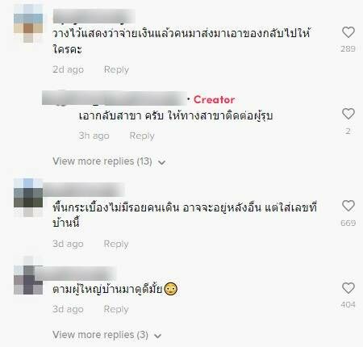Like the Creator's reply comment
Viewport: 363px width, 347px height.
click(348, 114)
